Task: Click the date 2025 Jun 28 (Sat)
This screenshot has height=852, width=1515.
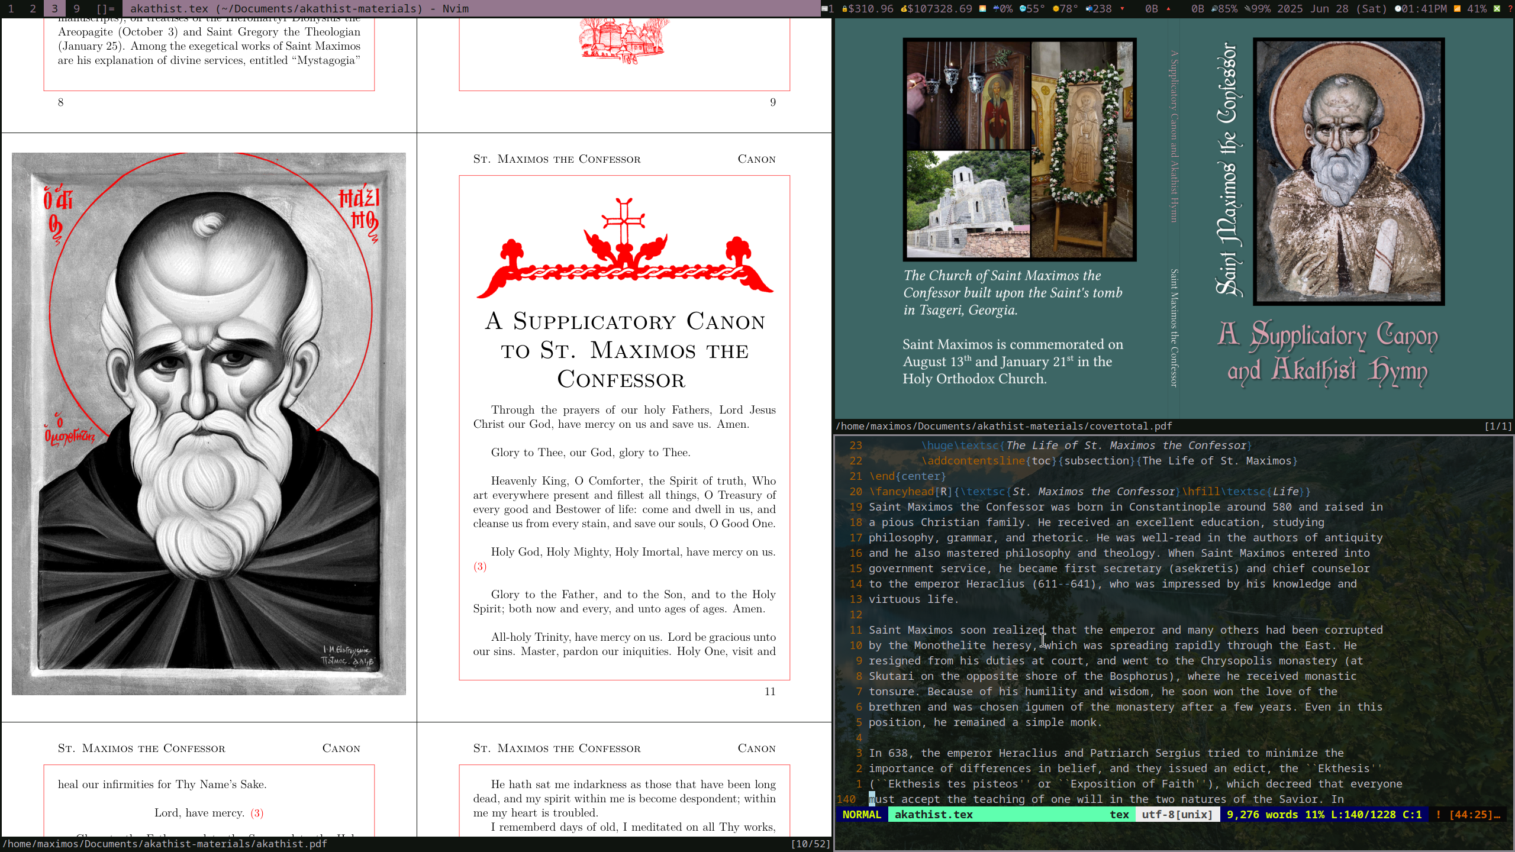Action: tap(1332, 8)
